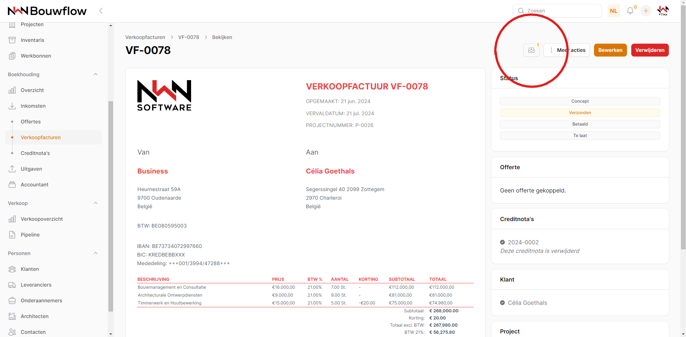Open the inbox tray icon beside Meer acties
This screenshot has width=686, height=337.
531,50
